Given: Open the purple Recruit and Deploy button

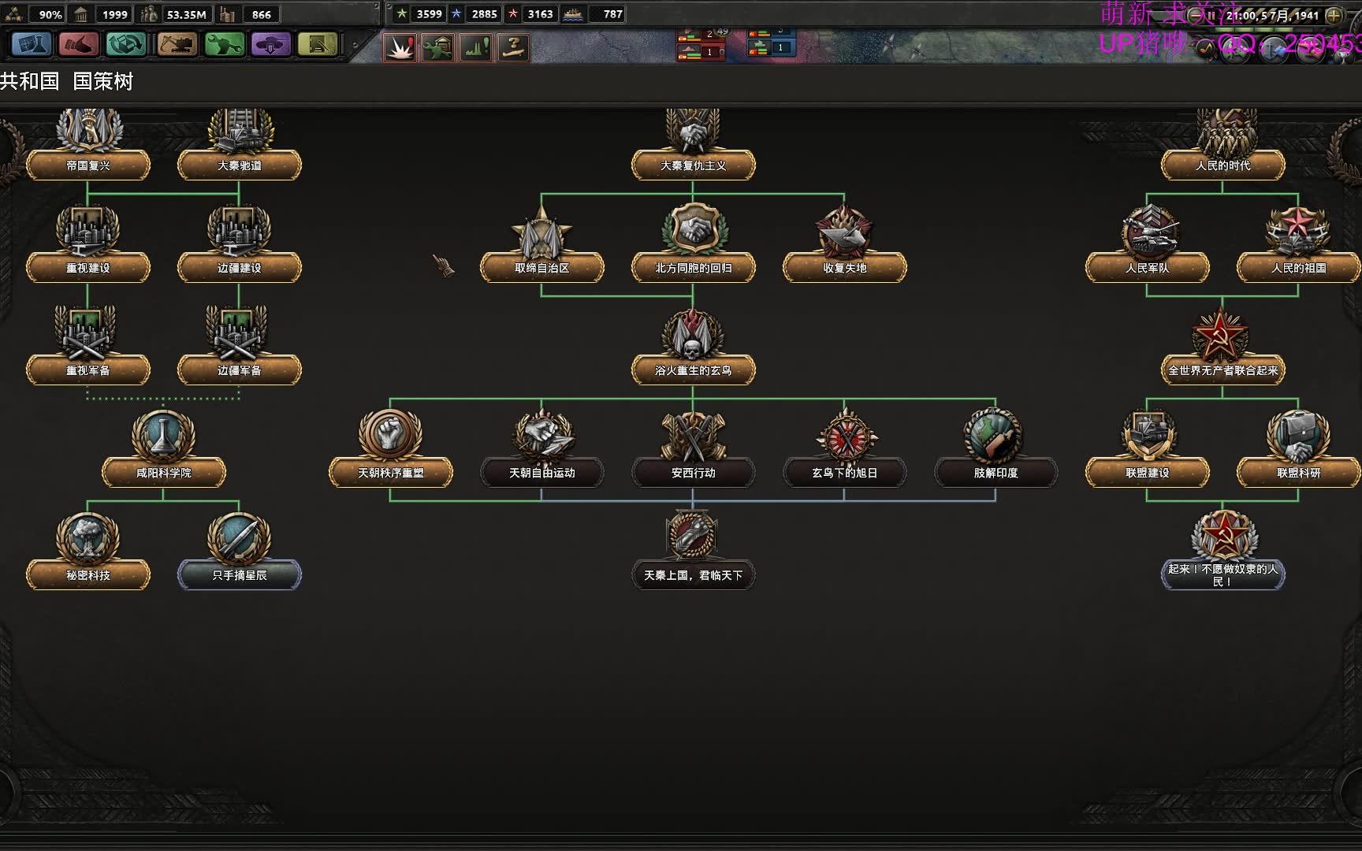Looking at the screenshot, I should pos(271,45).
